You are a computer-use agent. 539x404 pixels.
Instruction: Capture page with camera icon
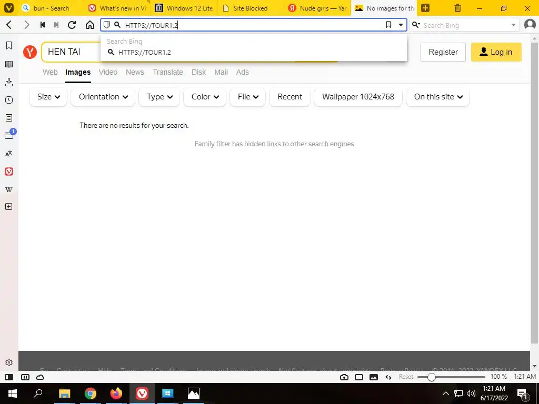point(344,377)
